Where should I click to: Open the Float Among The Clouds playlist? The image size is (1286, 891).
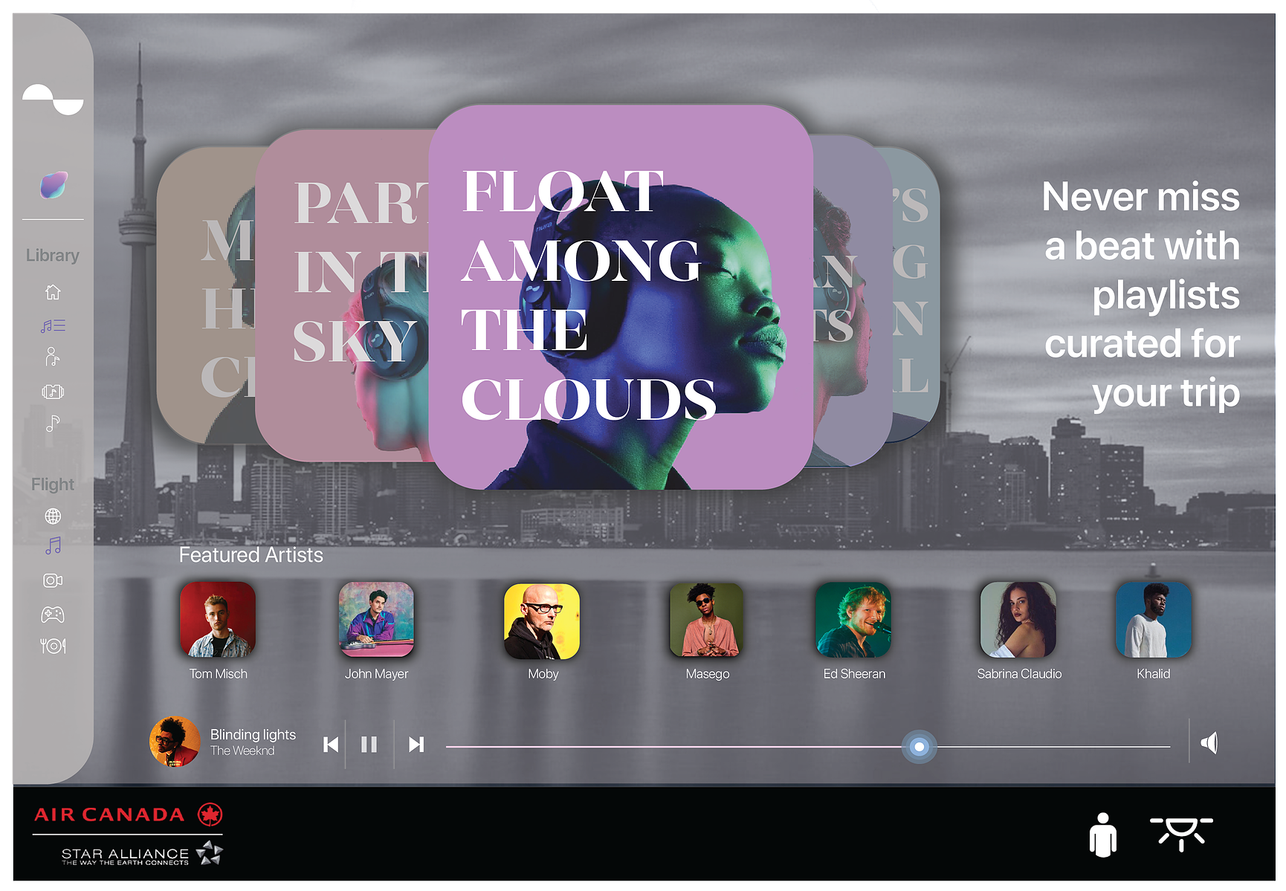click(x=621, y=297)
